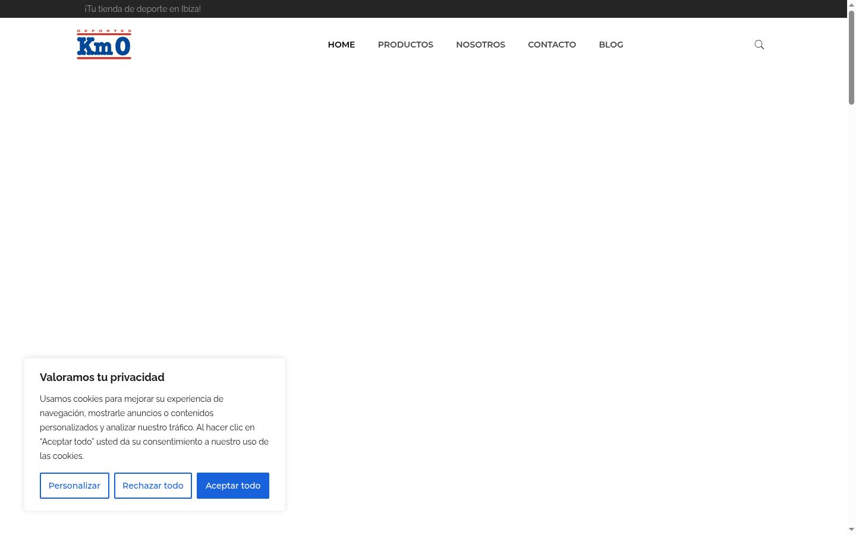Click the Personalizar cookie button
Image resolution: width=856 pixels, height=535 pixels.
click(74, 486)
